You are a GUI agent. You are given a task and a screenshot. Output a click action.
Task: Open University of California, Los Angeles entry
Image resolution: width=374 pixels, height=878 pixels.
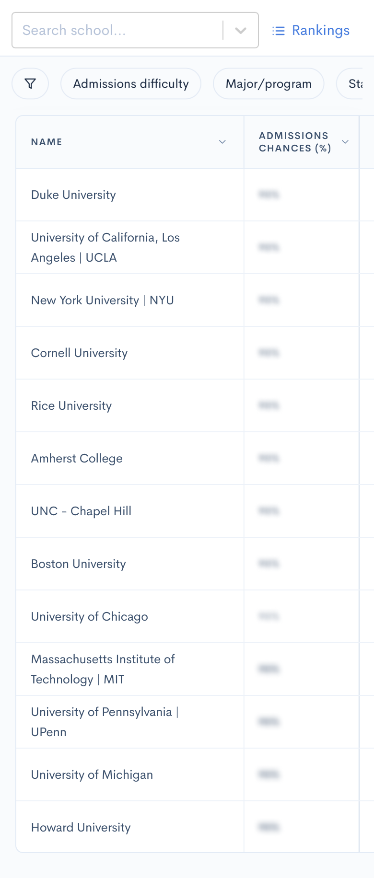tap(105, 247)
